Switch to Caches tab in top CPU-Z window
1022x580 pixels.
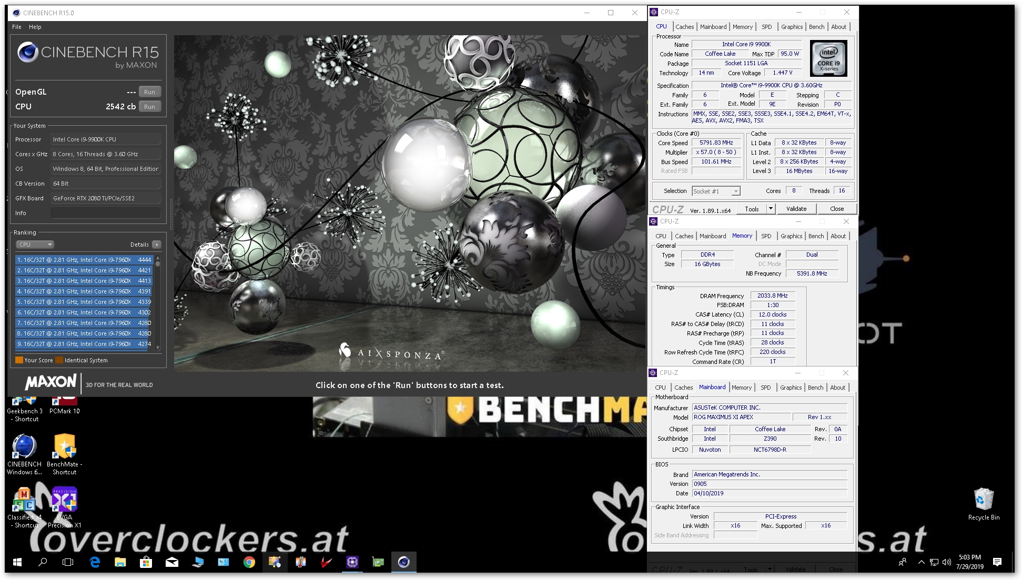[x=684, y=27]
